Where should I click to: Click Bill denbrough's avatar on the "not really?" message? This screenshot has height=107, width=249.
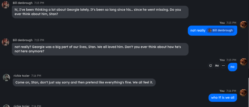(x=5, y=42)
